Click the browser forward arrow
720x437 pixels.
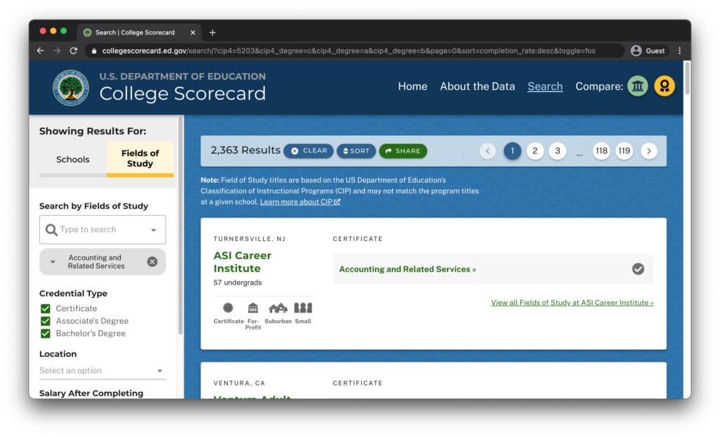point(57,51)
